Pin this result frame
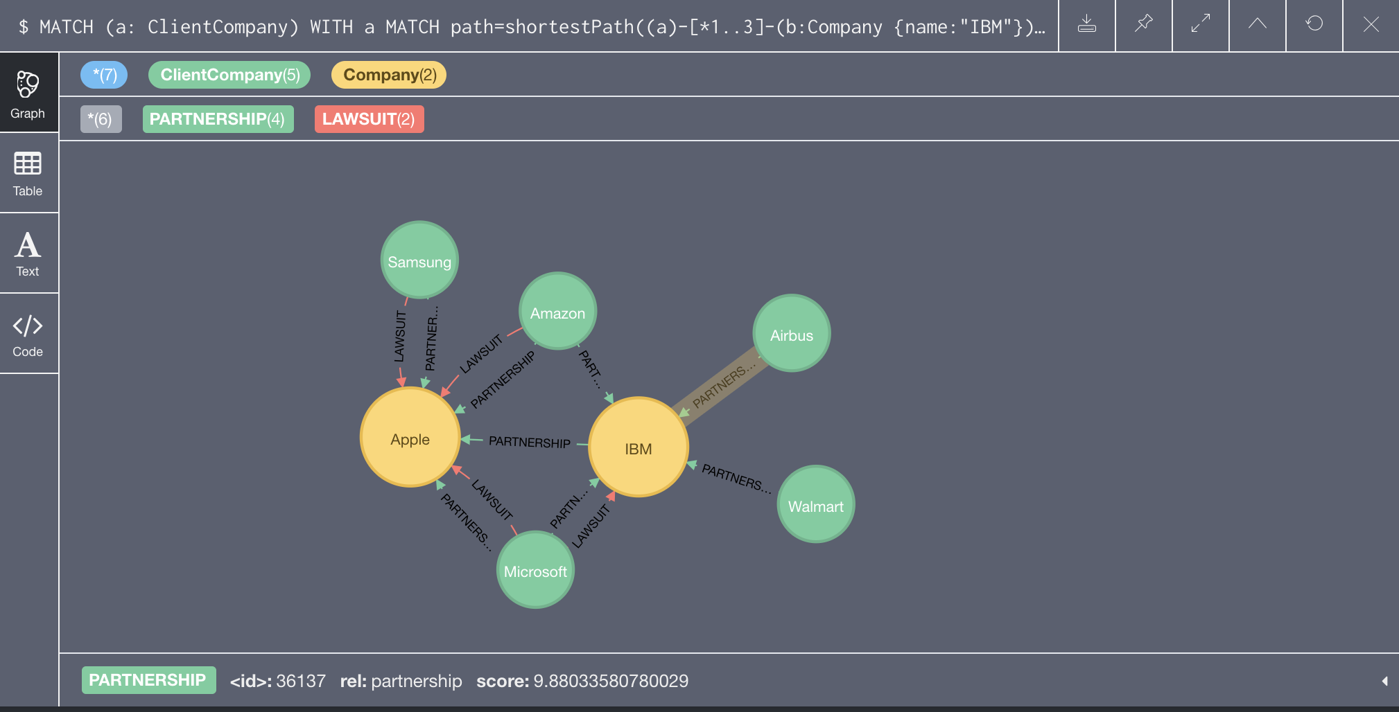Viewport: 1399px width, 712px height. [x=1144, y=25]
